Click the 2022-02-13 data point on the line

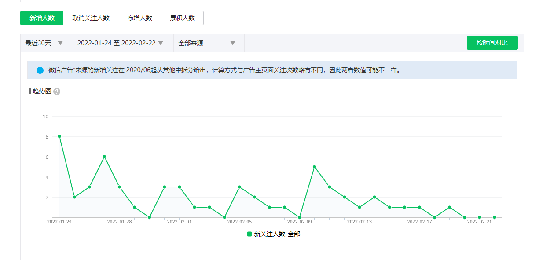pos(359,207)
